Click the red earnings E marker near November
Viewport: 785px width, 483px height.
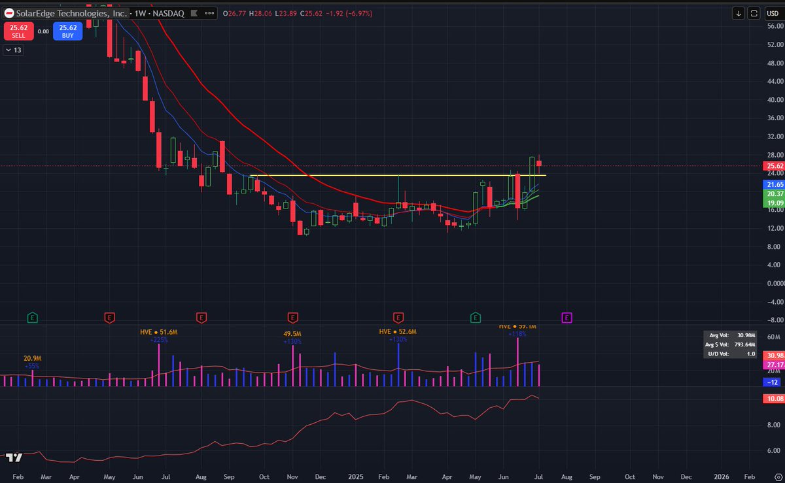293,317
